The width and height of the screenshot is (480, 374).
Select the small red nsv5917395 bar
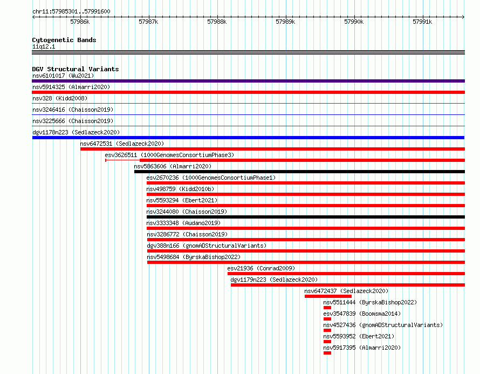pos(327,353)
